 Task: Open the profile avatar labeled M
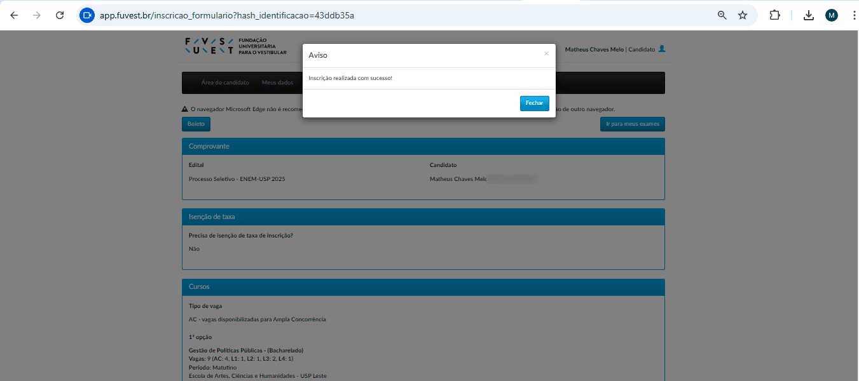click(x=832, y=15)
